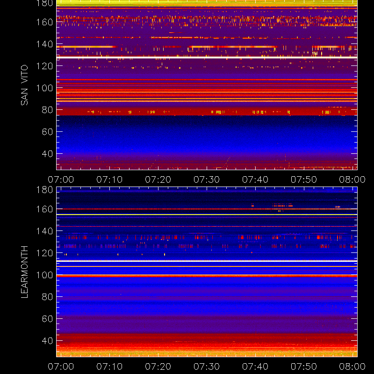Click the bright white band in San Vito spectrogram
The height and width of the screenshot is (374, 374).
click(x=207, y=58)
